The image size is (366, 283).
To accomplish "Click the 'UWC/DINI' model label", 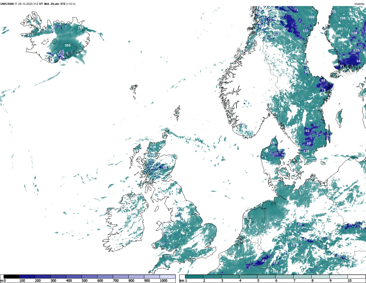I will click(7, 4).
